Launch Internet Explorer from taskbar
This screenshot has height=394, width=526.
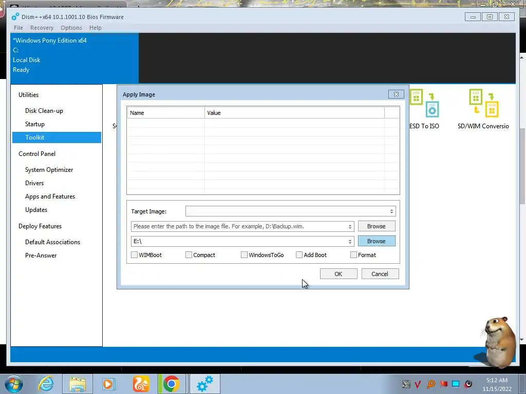[x=46, y=384]
